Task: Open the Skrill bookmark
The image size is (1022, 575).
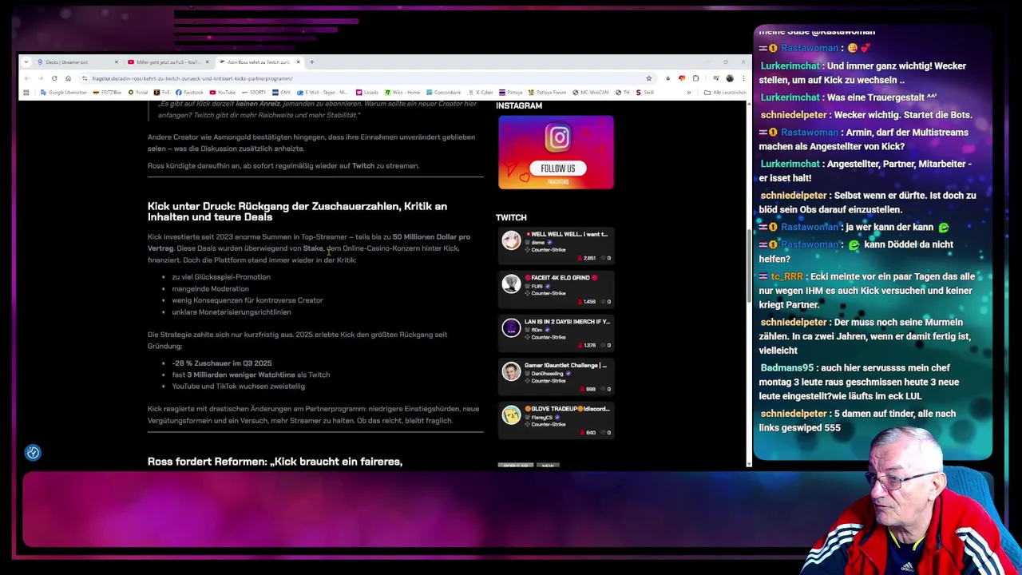Action: (645, 93)
